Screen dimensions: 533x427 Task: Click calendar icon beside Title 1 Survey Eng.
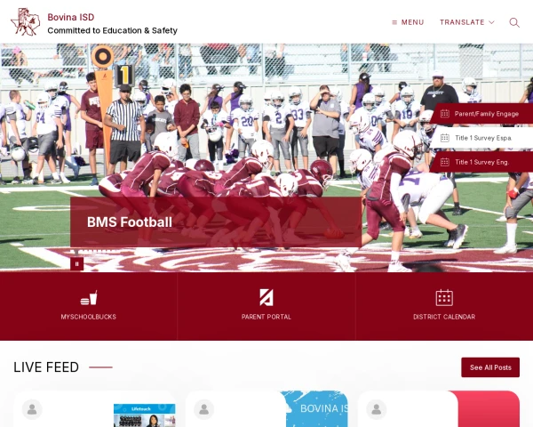pos(445,162)
